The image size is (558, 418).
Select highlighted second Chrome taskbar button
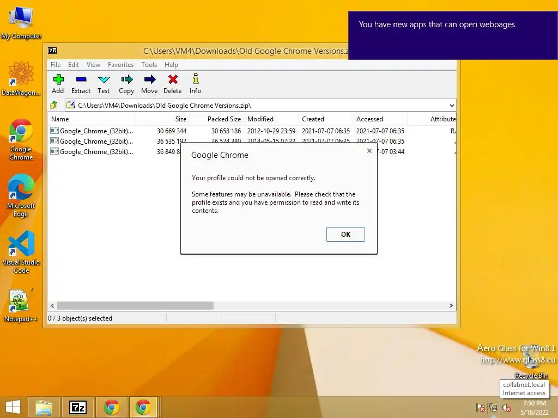pos(143,407)
